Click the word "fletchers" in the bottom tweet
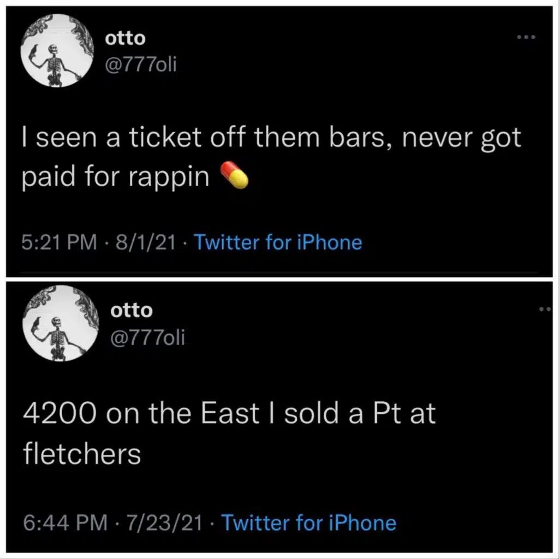The image size is (559, 559). click(82, 453)
